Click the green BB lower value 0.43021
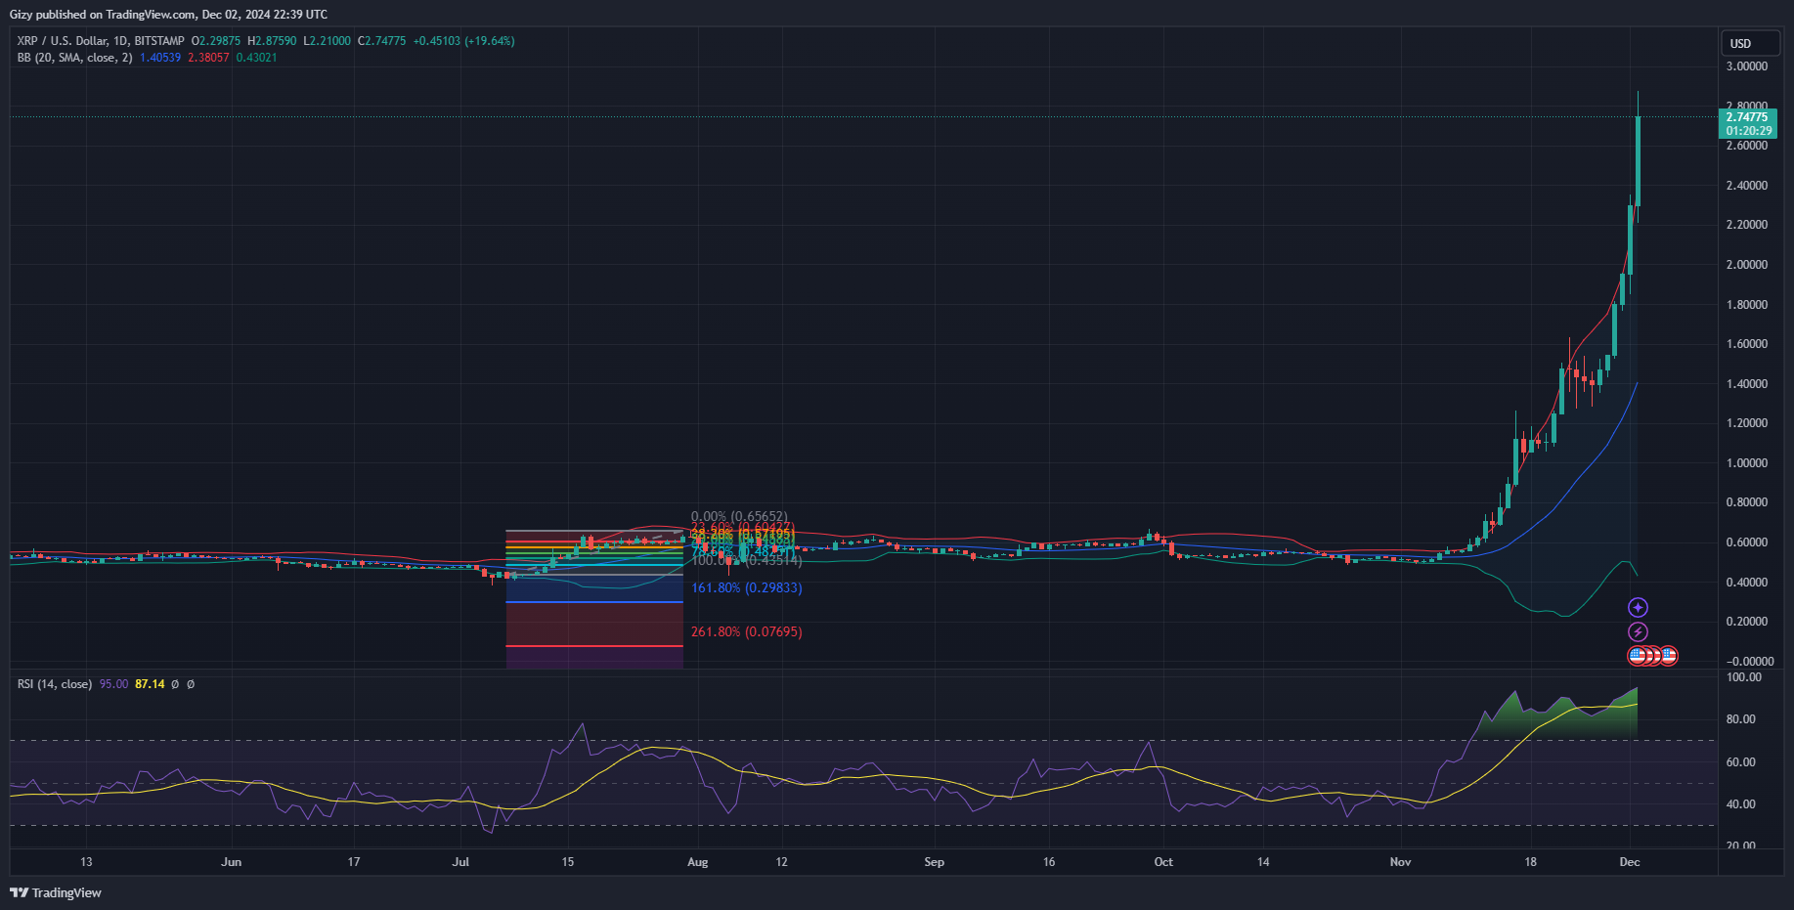This screenshot has height=910, width=1794. (256, 58)
